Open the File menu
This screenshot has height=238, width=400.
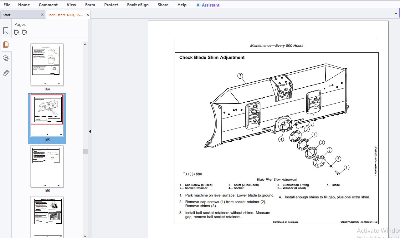pos(7,5)
